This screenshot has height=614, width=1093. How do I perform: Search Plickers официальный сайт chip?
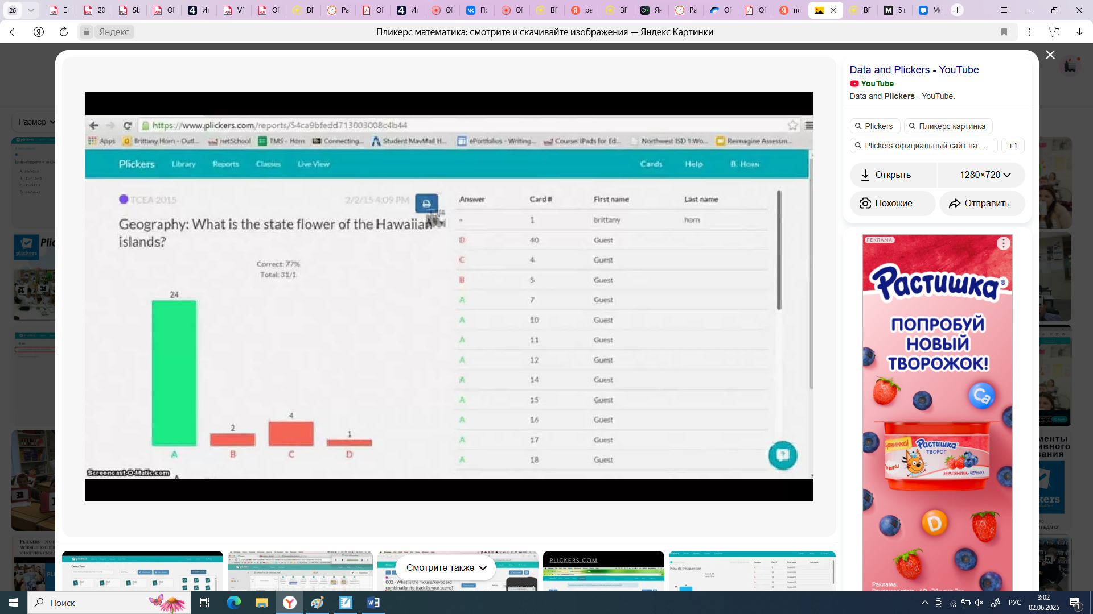pos(923,146)
